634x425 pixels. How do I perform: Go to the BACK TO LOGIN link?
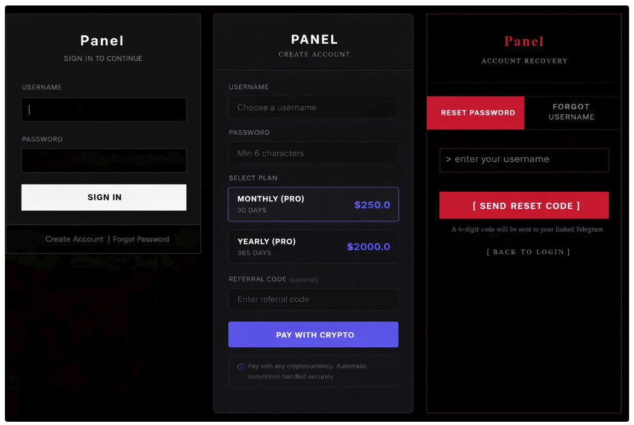[528, 252]
